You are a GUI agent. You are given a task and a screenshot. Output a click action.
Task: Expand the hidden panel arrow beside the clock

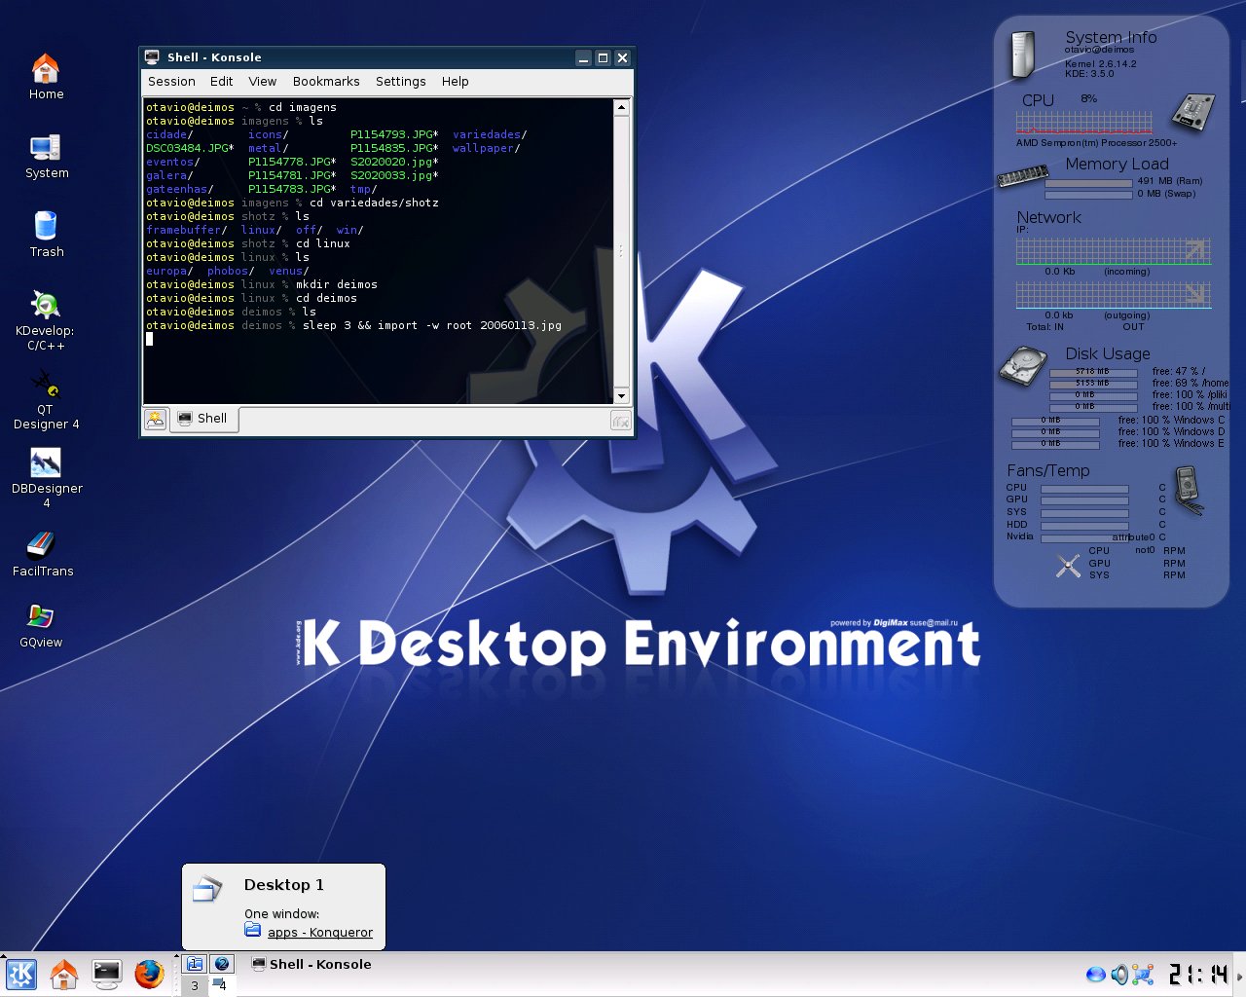coord(1239,976)
